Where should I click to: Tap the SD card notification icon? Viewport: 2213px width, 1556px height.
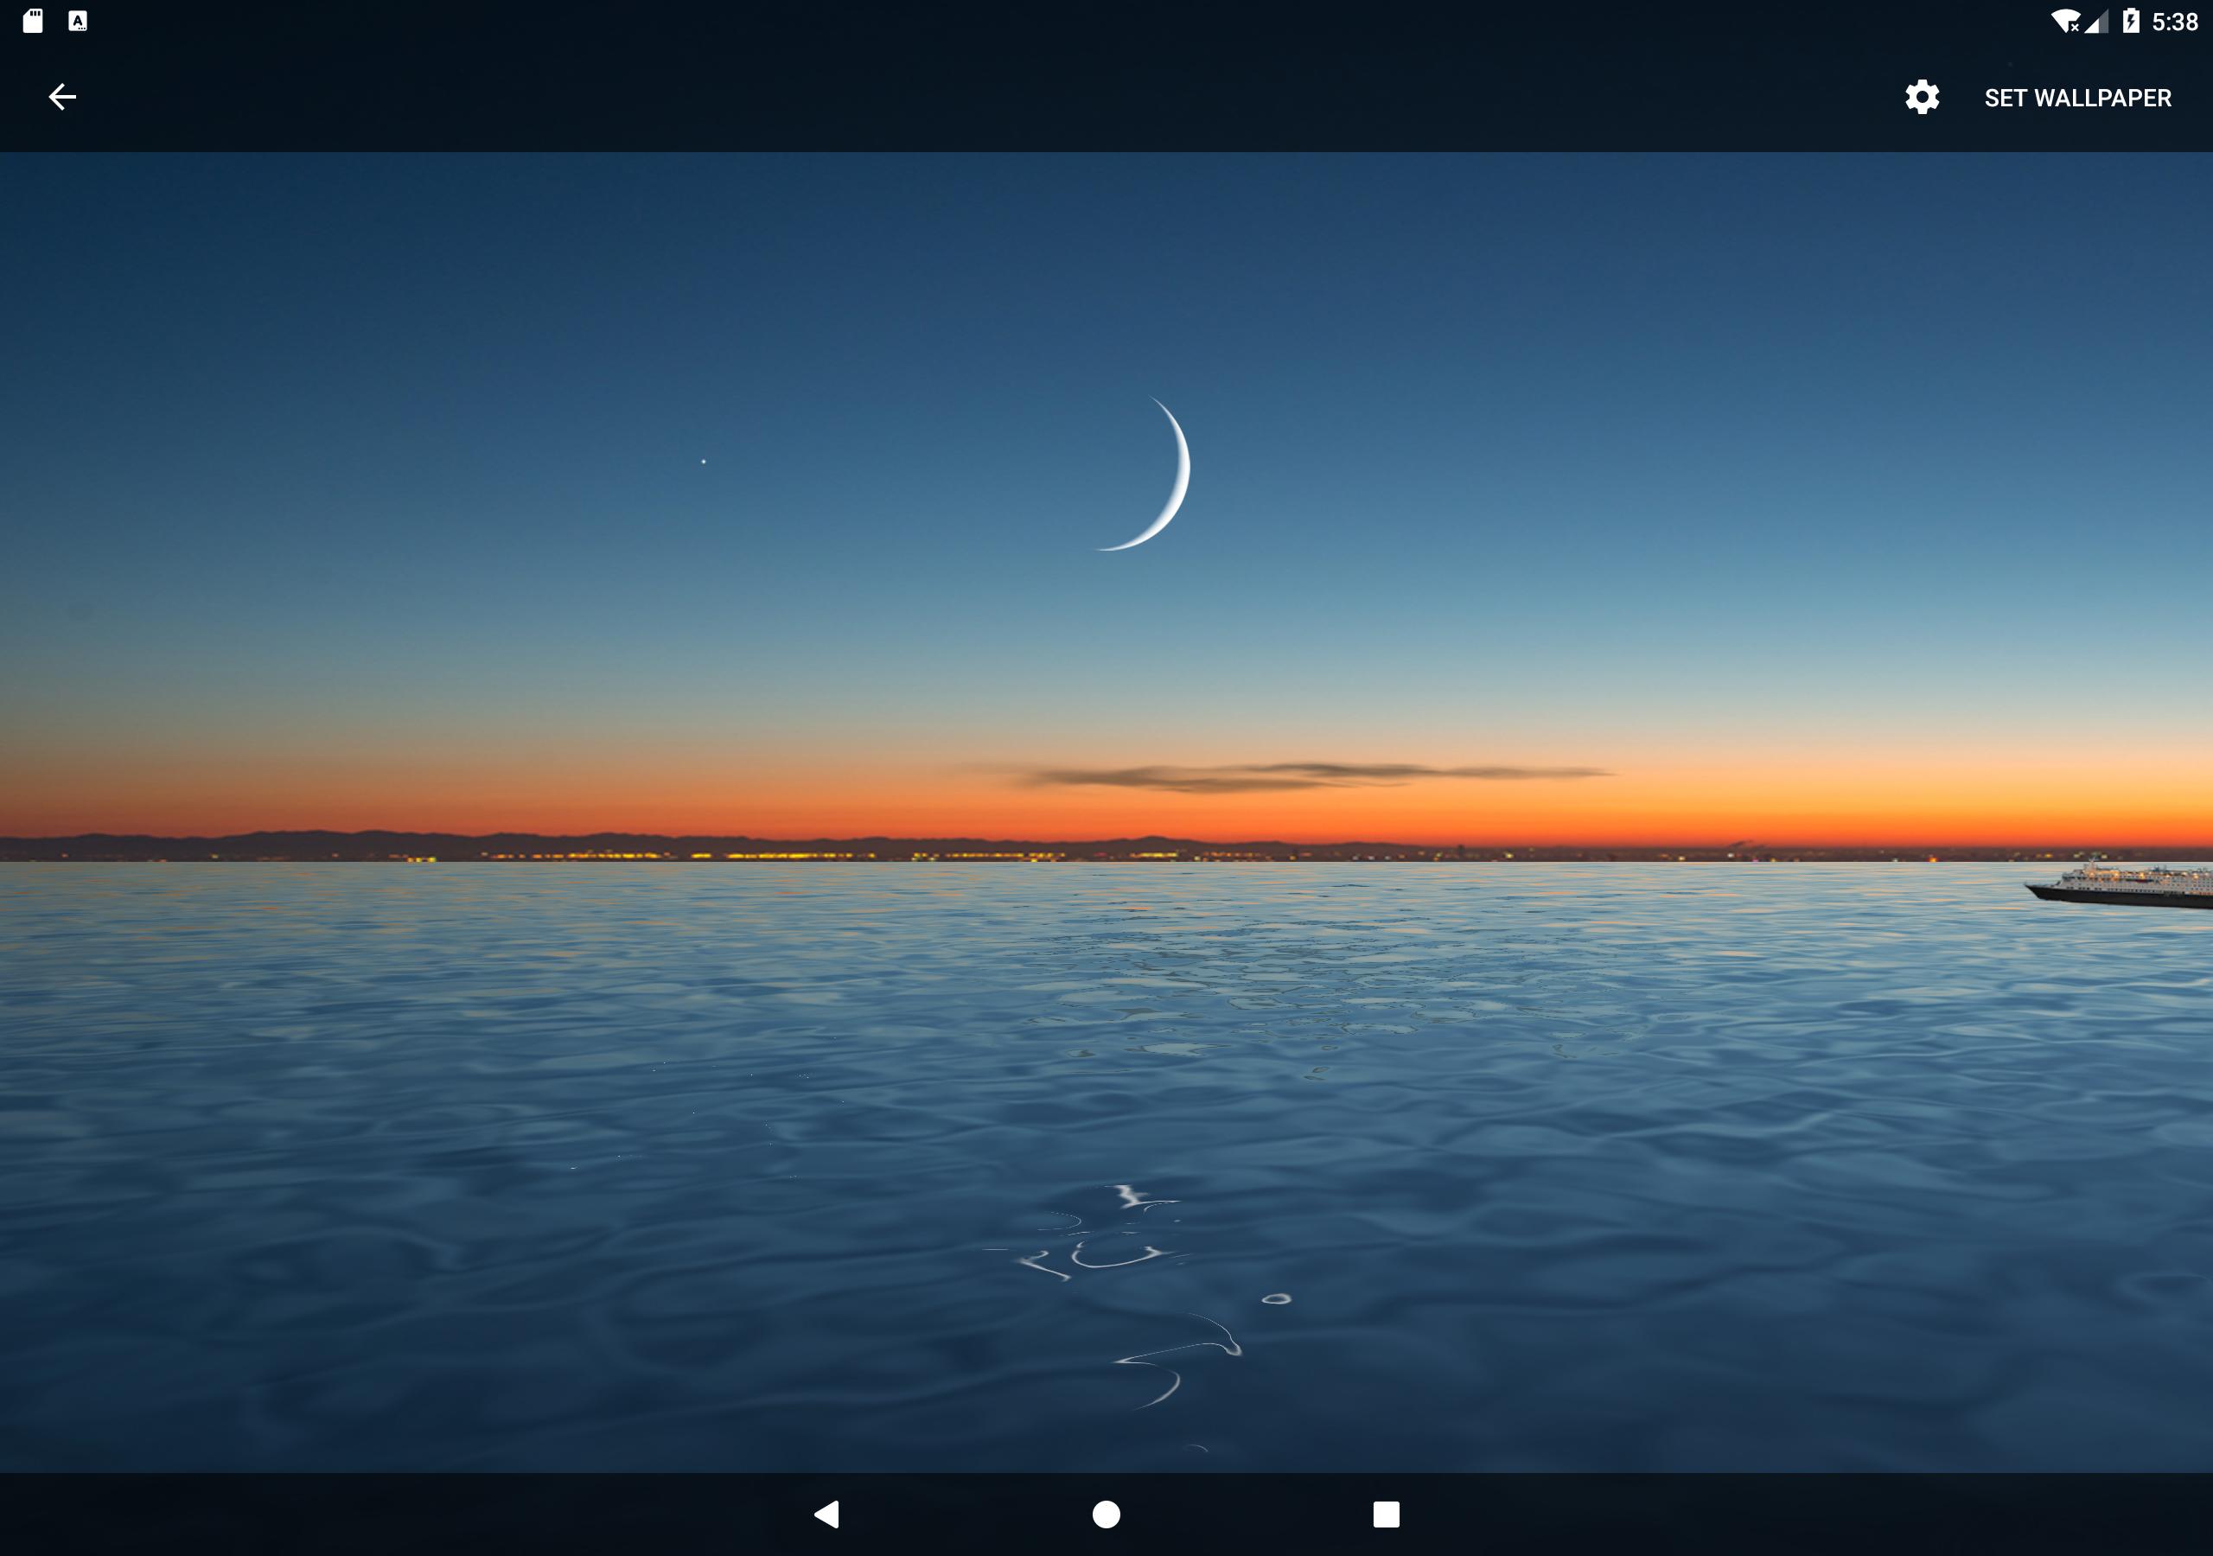point(33,22)
